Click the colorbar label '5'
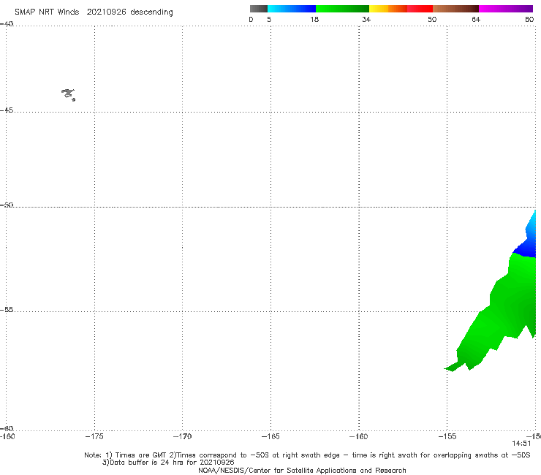The height and width of the screenshot is (475, 541). click(x=269, y=19)
